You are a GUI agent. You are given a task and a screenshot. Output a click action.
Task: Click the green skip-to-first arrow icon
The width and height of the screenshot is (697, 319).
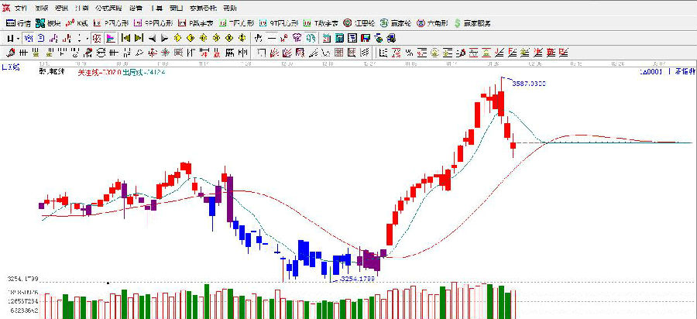tap(125, 37)
